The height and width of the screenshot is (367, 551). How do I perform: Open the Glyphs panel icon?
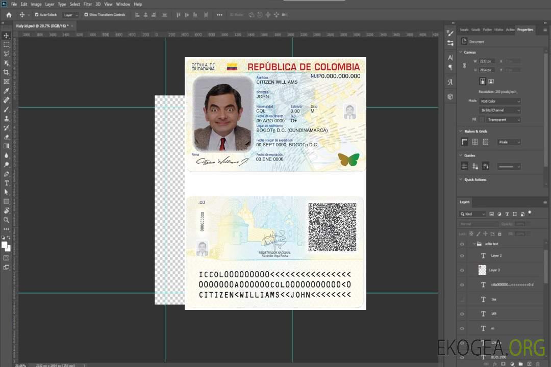tap(450, 82)
